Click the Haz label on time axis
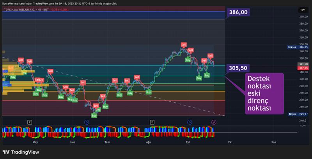312x159 pixels. click(x=73, y=142)
